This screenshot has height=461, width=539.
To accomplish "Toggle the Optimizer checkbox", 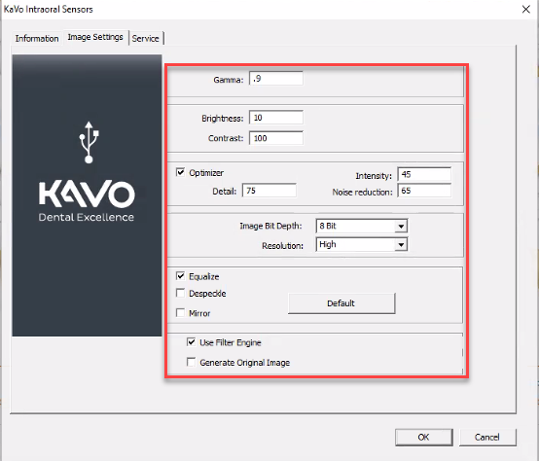I will (x=180, y=172).
